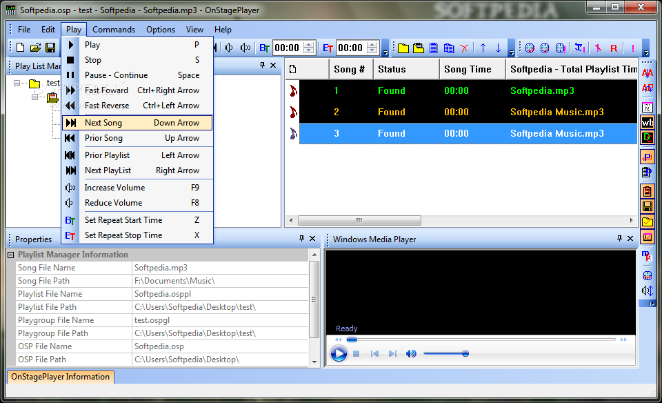Open the File menu
Screen dimensions: 662x403
[24, 30]
